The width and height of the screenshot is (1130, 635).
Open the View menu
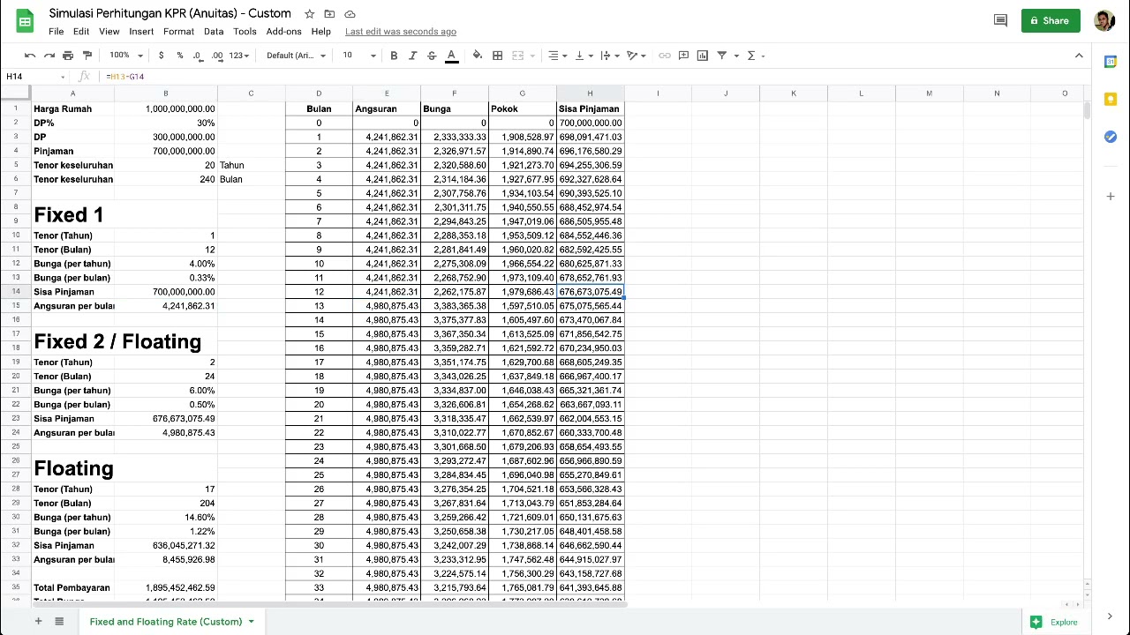(x=109, y=32)
